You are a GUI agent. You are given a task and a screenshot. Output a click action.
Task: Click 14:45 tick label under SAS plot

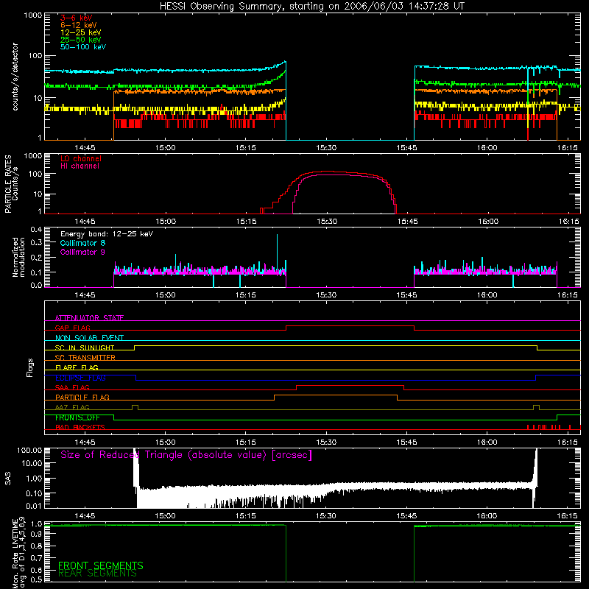pyautogui.click(x=85, y=516)
